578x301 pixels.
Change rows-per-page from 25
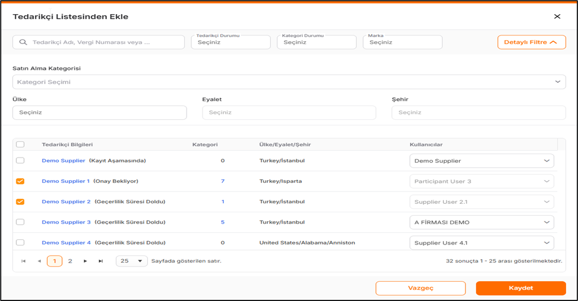(132, 261)
